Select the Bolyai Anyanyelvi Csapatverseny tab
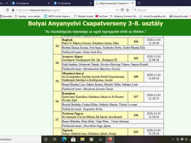Screen dimensions: 191x143 click(113, 3)
